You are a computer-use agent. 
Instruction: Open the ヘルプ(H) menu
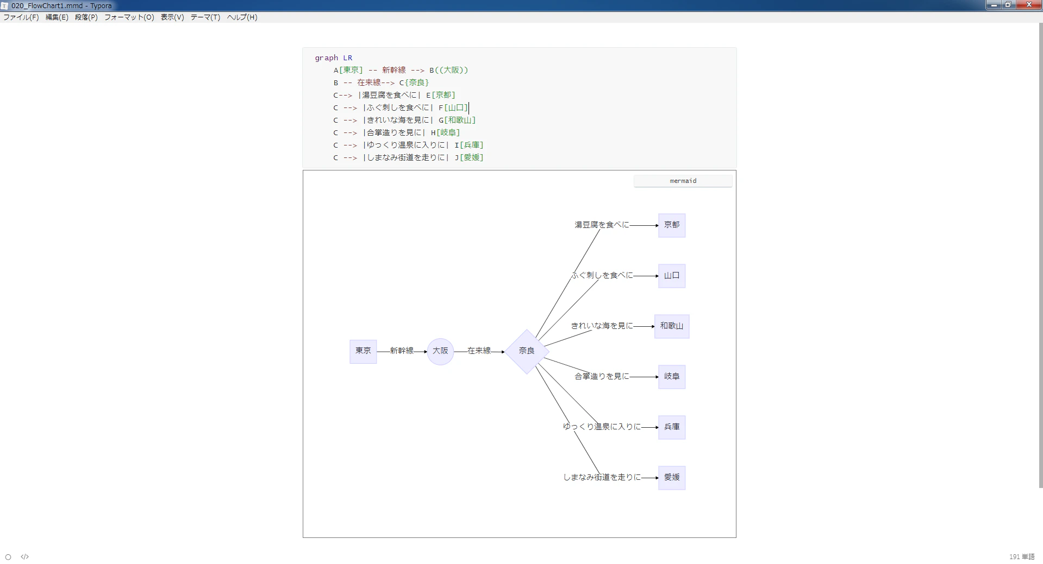[x=242, y=17]
